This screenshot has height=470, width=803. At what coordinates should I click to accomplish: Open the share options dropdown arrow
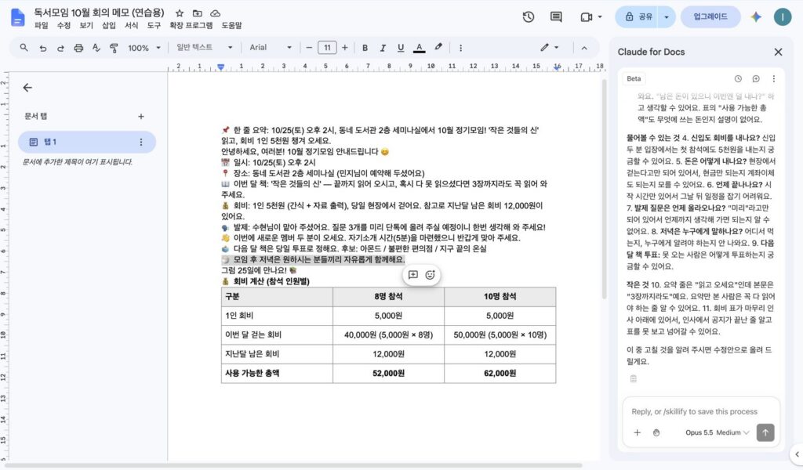click(x=667, y=17)
